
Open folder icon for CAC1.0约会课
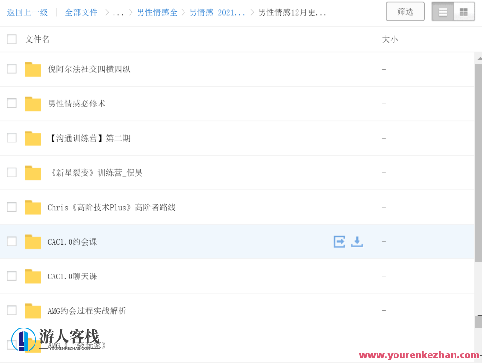coord(33,241)
